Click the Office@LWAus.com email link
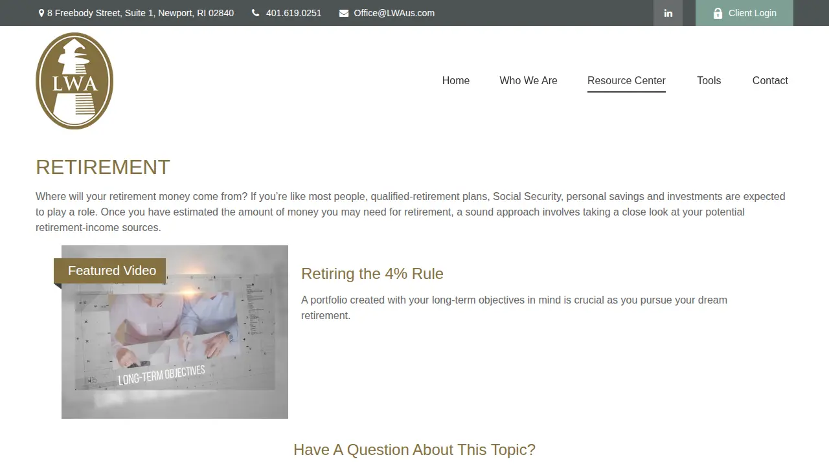 [x=394, y=13]
